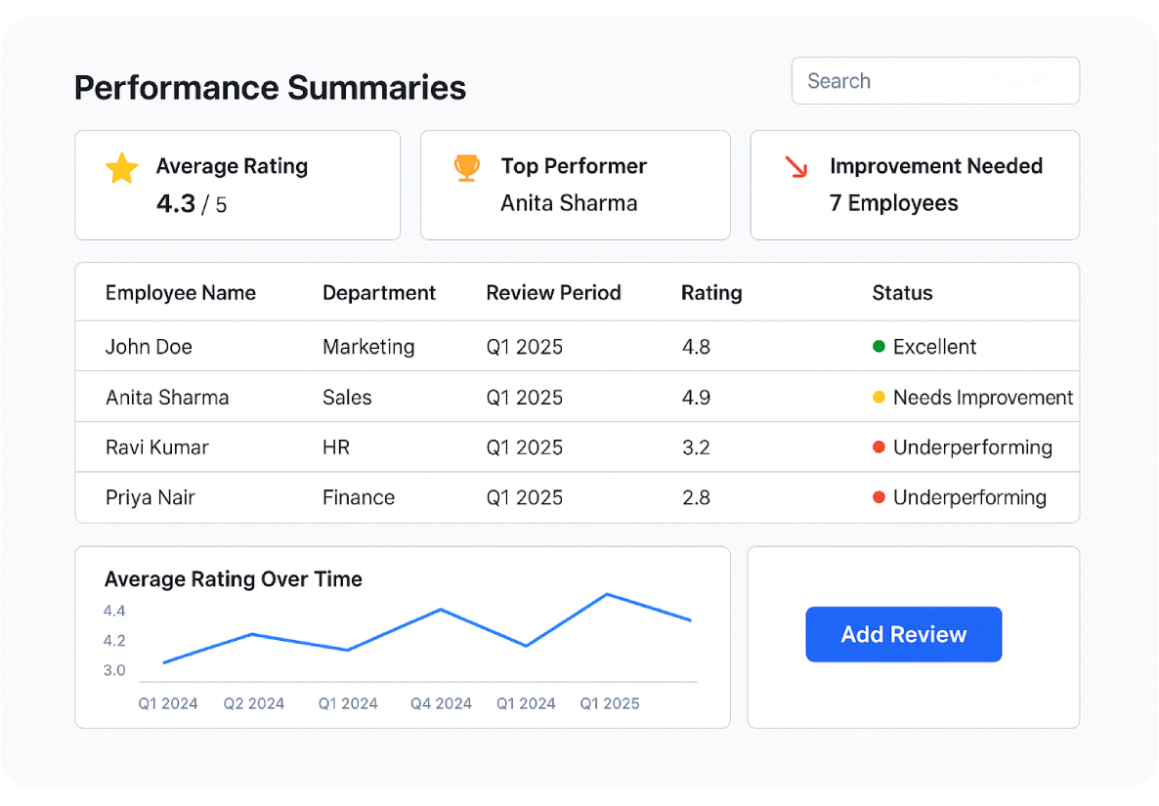Click the red status dot in Ravi Kumar row
This screenshot has width=1159, height=806.
point(879,446)
